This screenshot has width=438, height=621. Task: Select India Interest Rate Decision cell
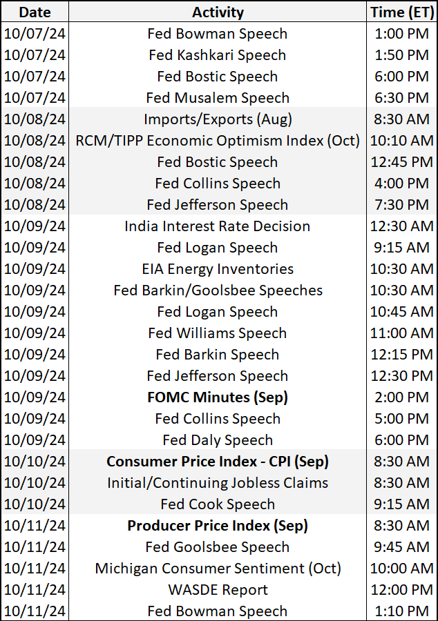218,226
